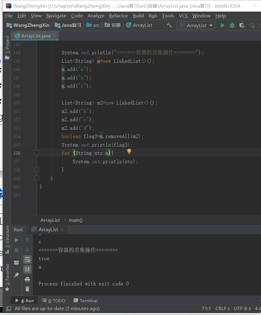The width and height of the screenshot is (261, 315).
Task: Click down stack trace arrow in Run panel
Action: tap(27, 250)
